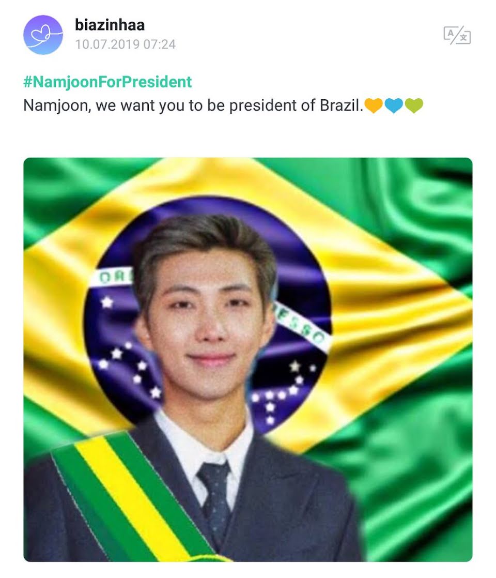Click the blue heart emoji
The image size is (496, 578).
click(394, 106)
